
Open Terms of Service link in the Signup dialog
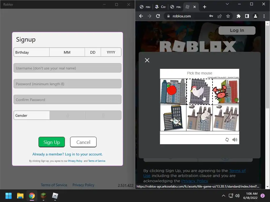[x=97, y=161]
